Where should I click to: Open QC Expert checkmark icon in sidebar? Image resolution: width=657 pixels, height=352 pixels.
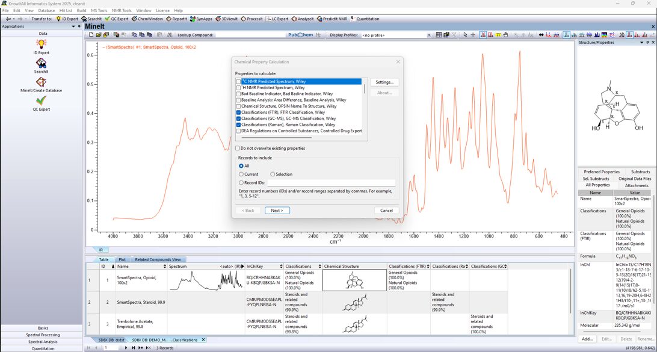(41, 101)
